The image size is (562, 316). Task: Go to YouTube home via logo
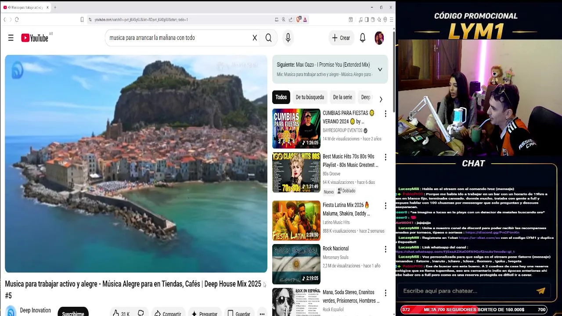click(x=35, y=38)
